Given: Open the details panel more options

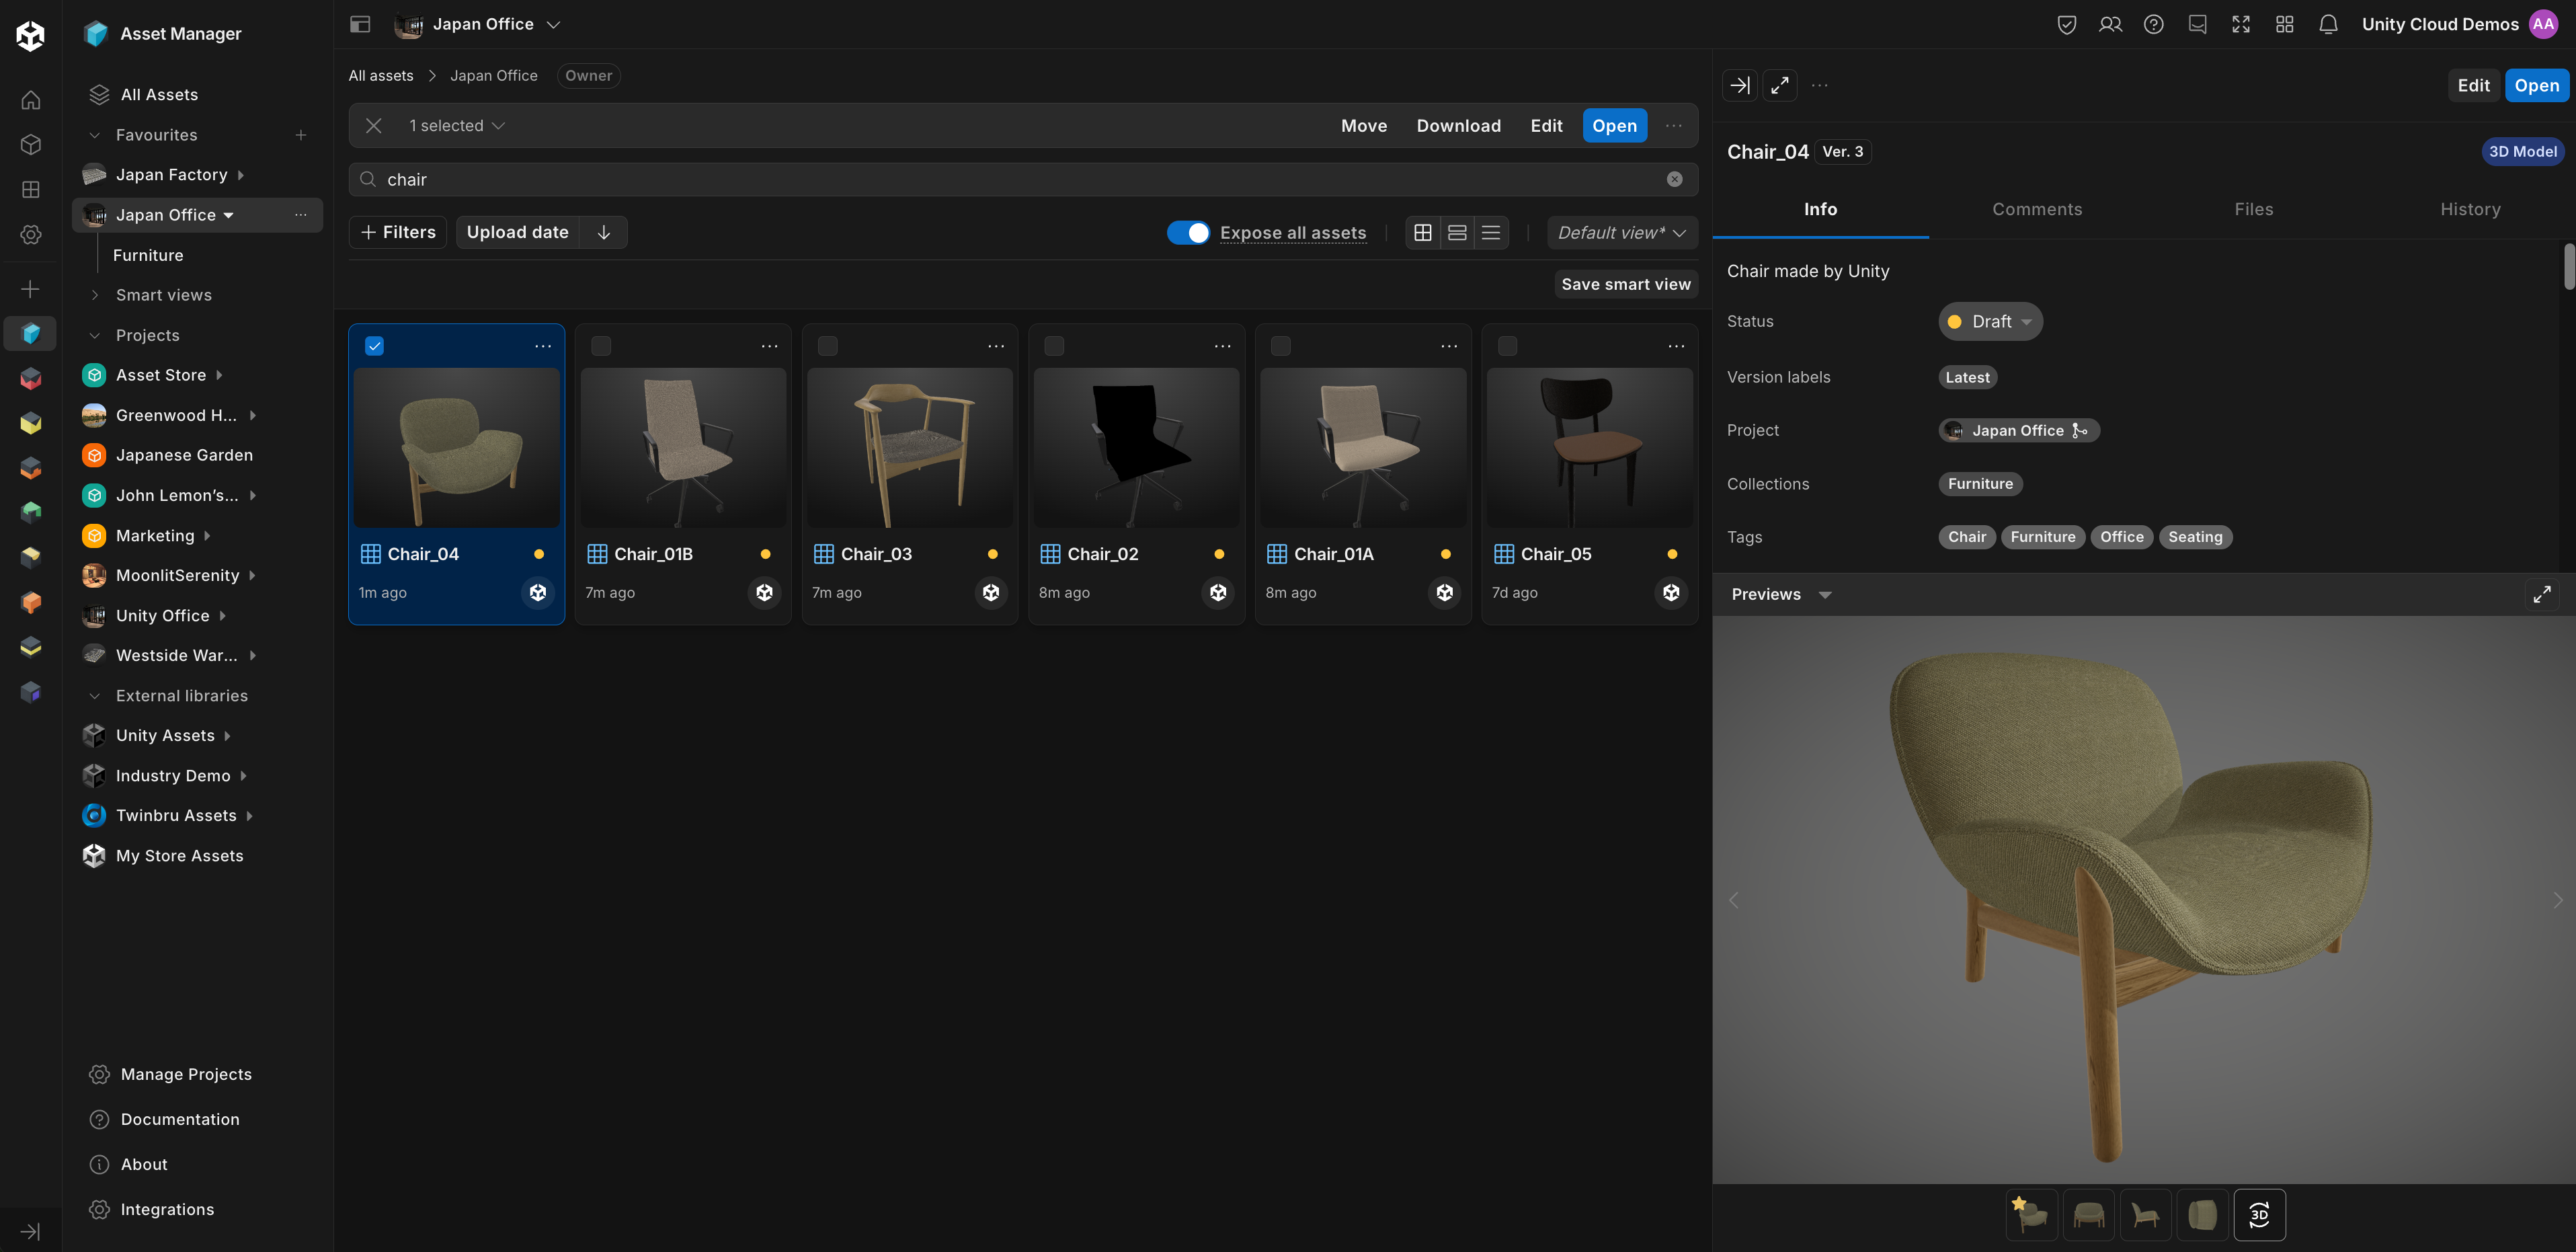Looking at the screenshot, I should click(1820, 85).
